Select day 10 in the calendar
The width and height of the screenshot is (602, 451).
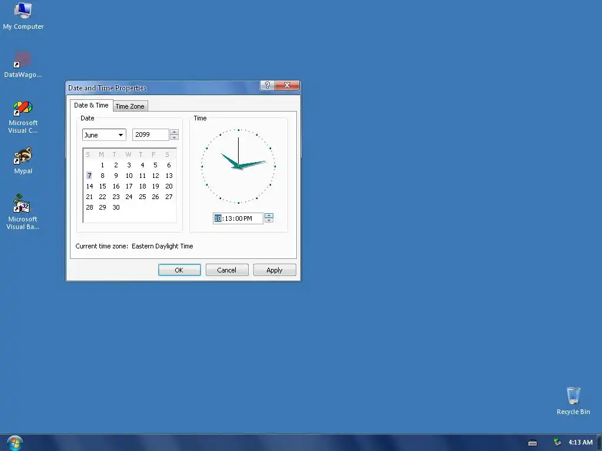tap(129, 176)
